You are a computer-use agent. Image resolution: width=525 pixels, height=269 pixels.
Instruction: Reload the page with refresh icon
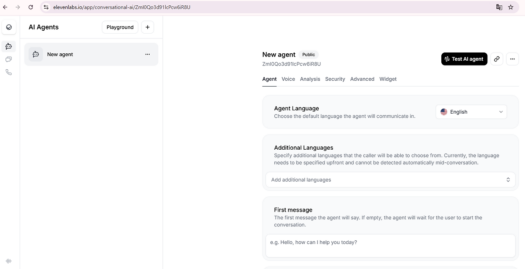31,7
